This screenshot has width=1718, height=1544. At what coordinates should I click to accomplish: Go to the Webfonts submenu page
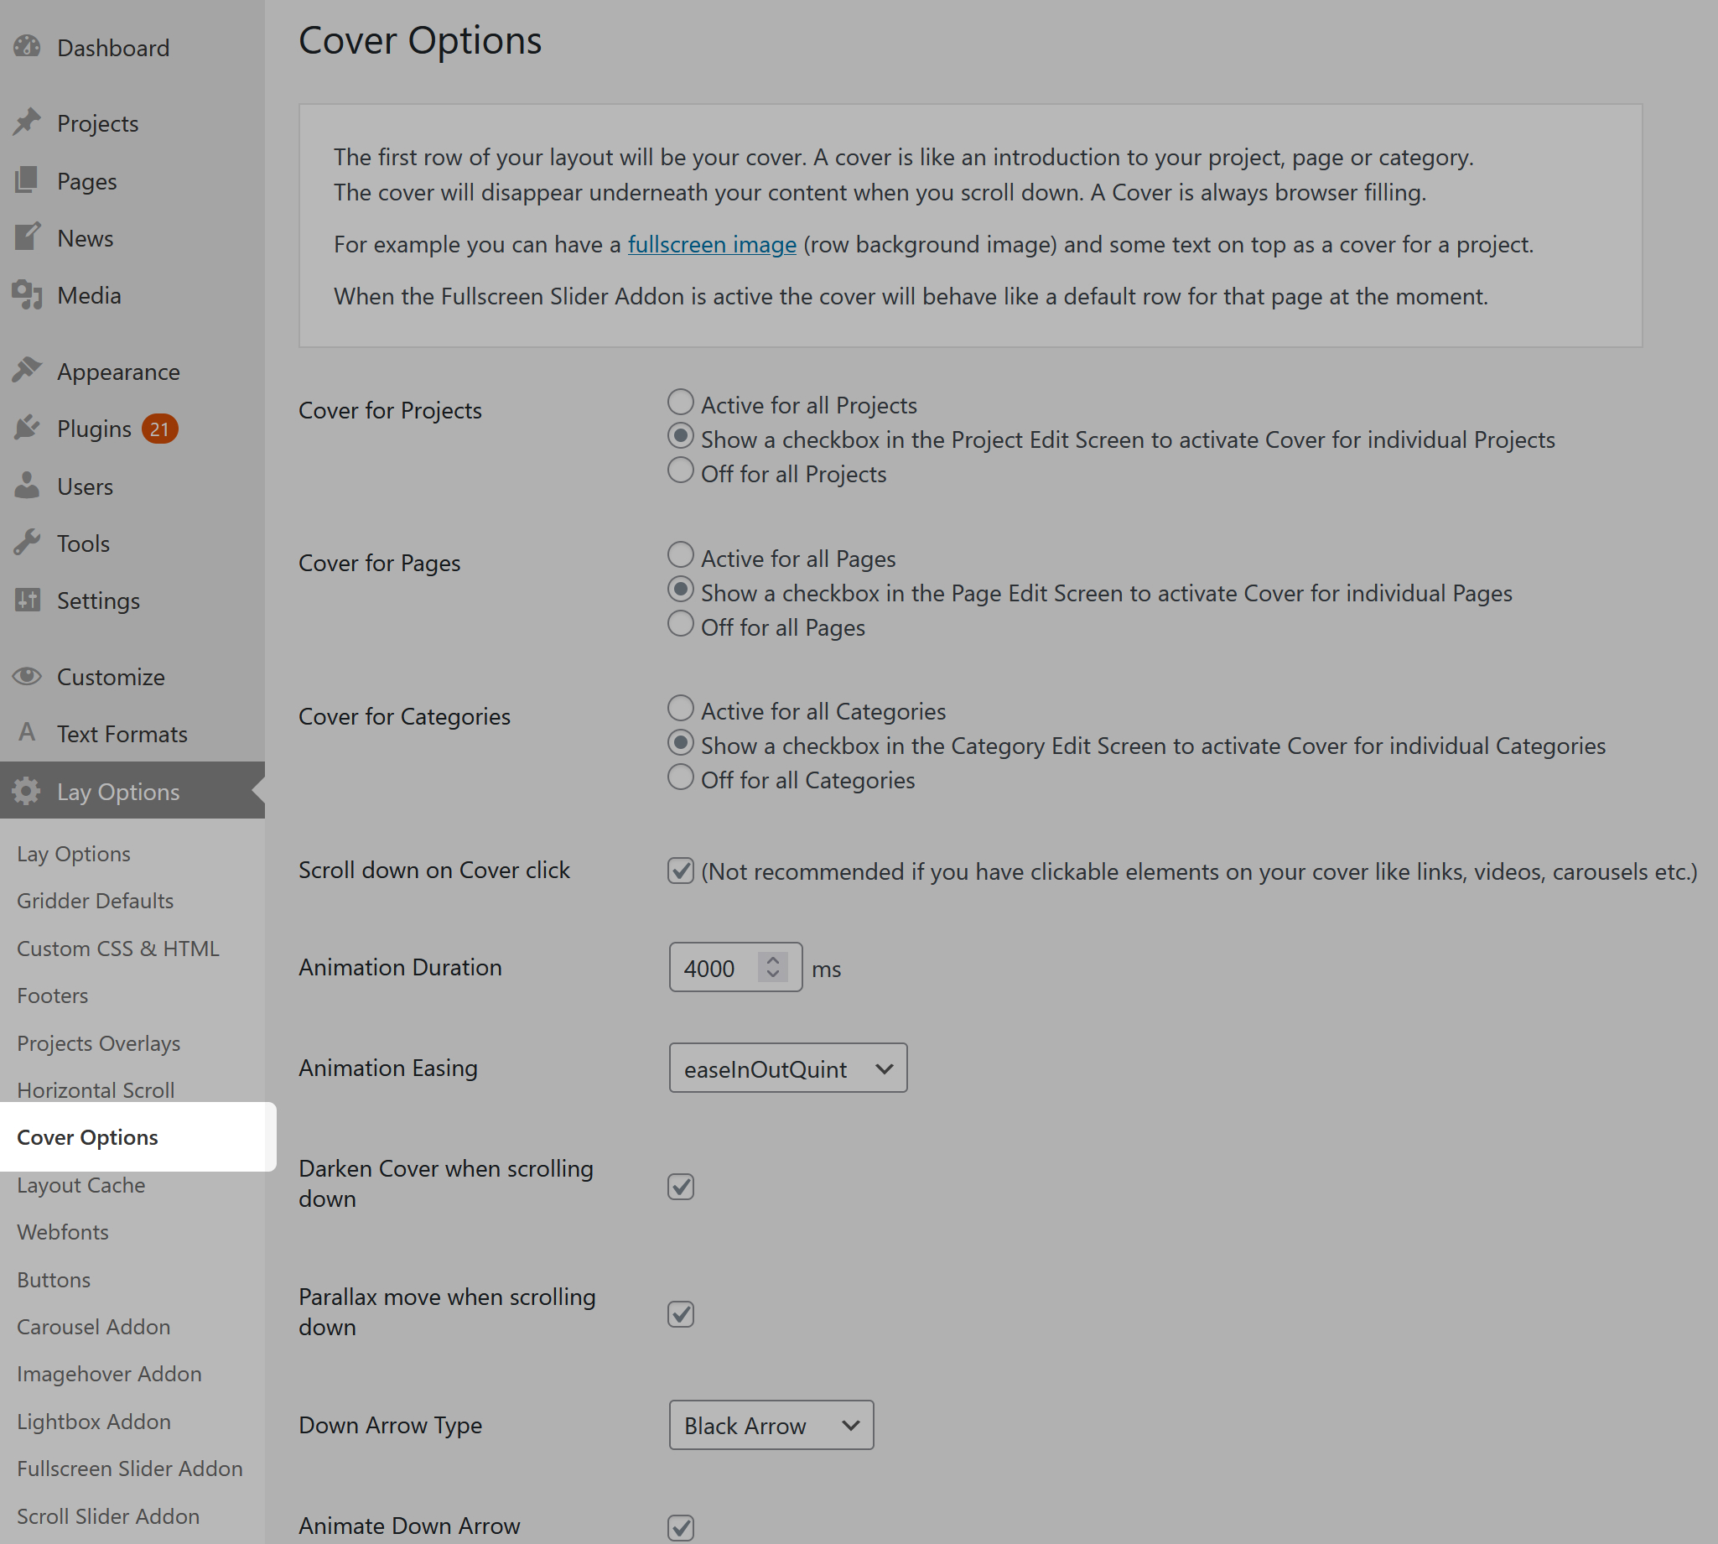coord(63,1232)
